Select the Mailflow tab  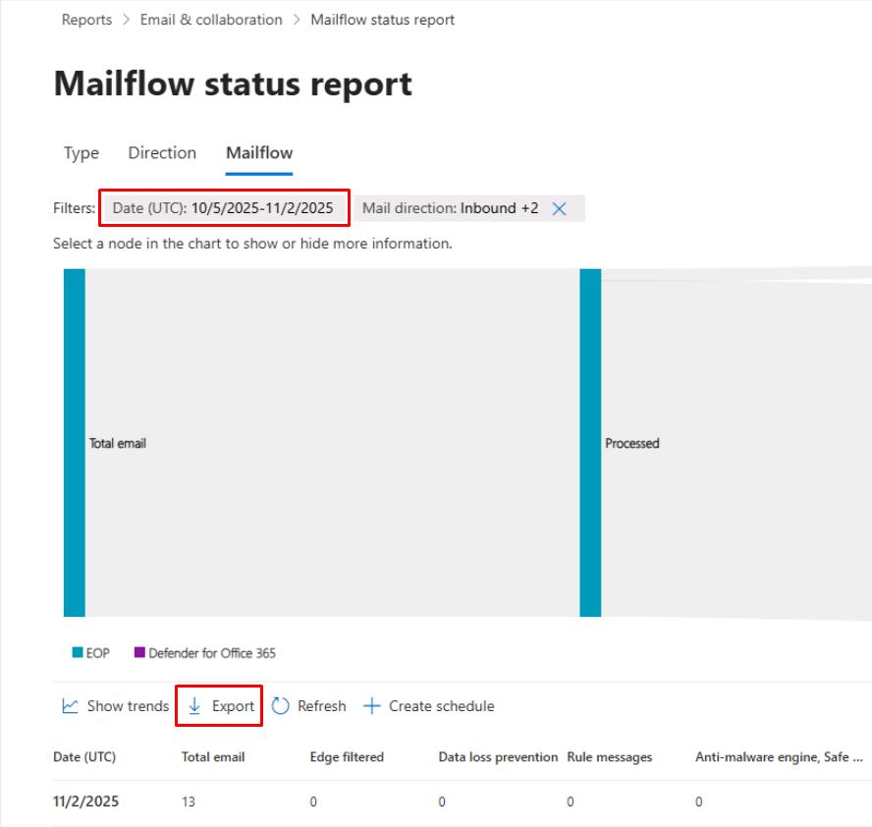point(259,153)
